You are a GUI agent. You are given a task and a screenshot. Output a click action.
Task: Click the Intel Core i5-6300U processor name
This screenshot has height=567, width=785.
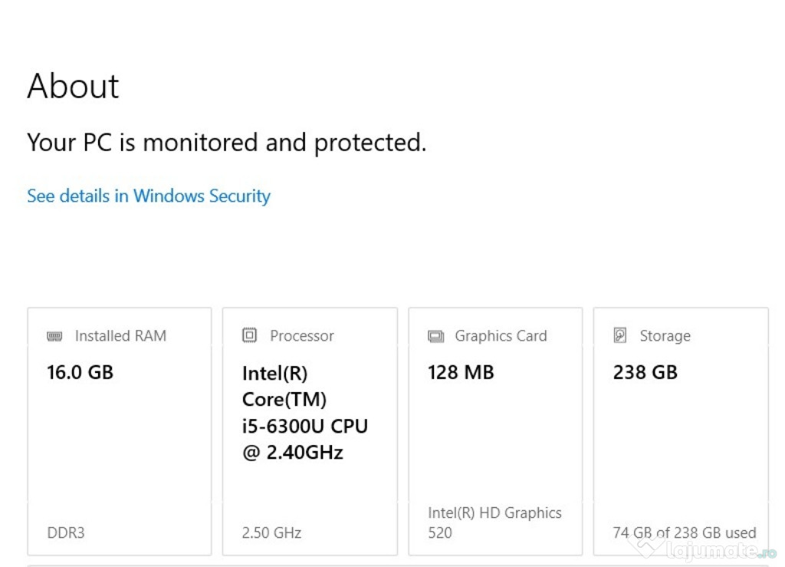coord(305,413)
